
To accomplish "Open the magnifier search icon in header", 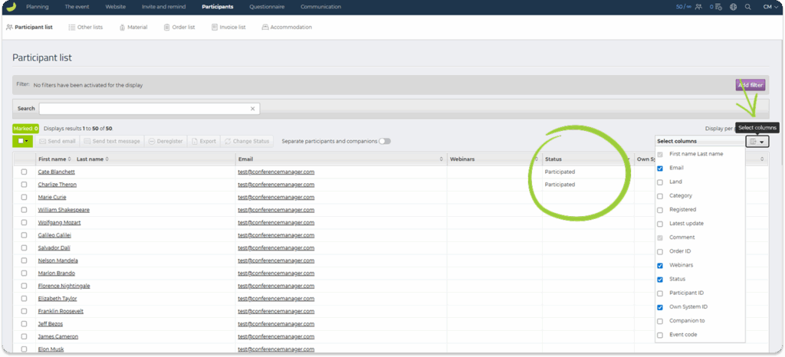I will [747, 7].
